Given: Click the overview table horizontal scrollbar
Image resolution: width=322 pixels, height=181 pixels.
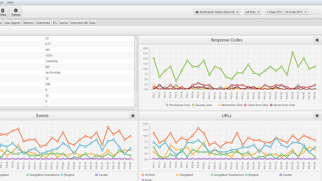Looking at the screenshot, I should (65, 108).
